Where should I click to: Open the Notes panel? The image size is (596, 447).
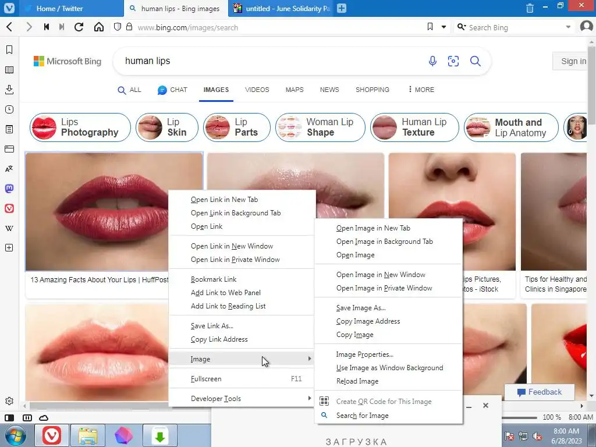(9, 129)
